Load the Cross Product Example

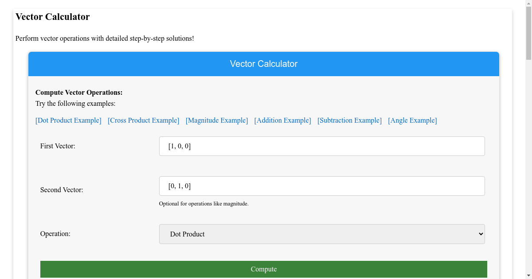pos(143,120)
